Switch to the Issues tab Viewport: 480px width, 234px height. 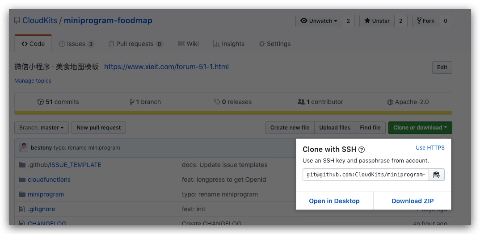click(x=76, y=44)
